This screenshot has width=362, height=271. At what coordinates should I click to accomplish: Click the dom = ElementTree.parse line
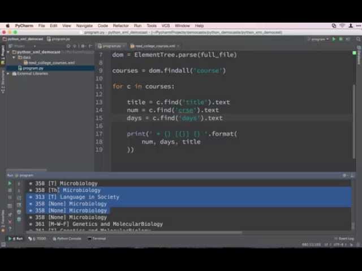[x=174, y=55]
